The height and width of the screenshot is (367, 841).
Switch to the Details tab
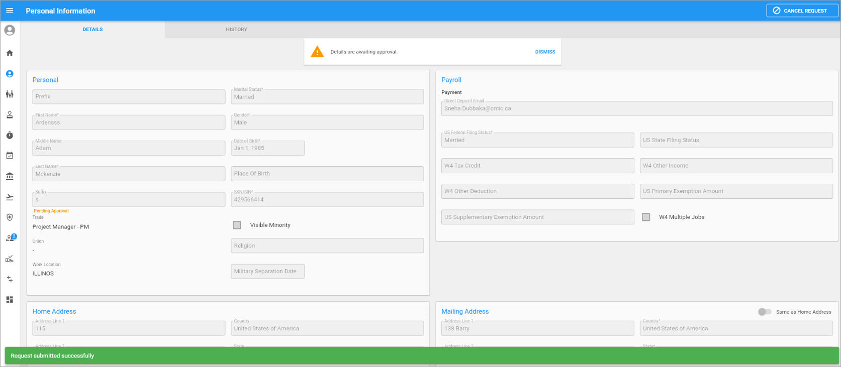click(92, 29)
